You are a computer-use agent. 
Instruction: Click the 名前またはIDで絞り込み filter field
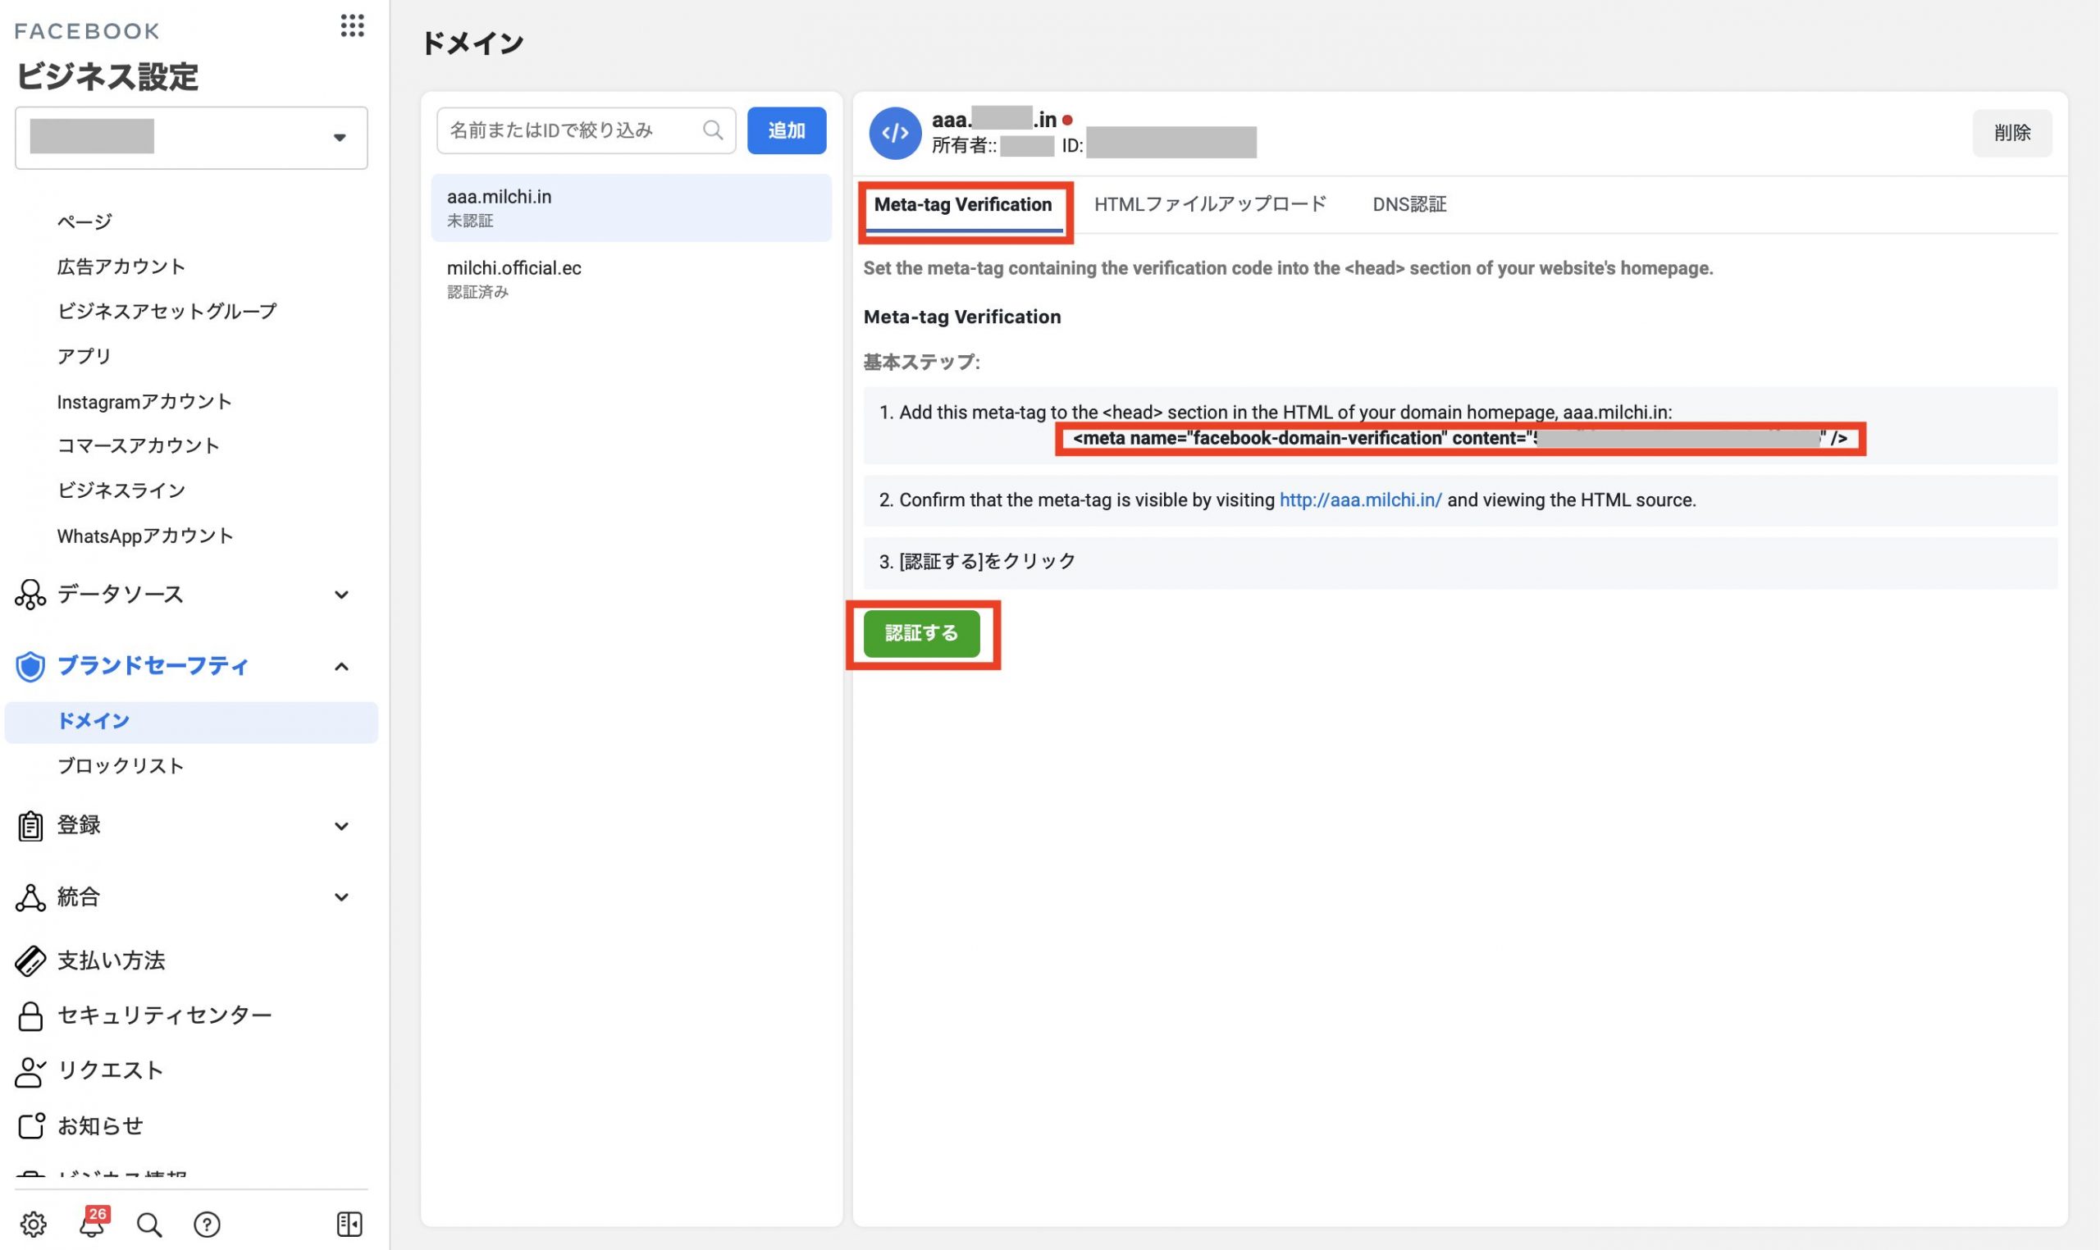tap(587, 130)
